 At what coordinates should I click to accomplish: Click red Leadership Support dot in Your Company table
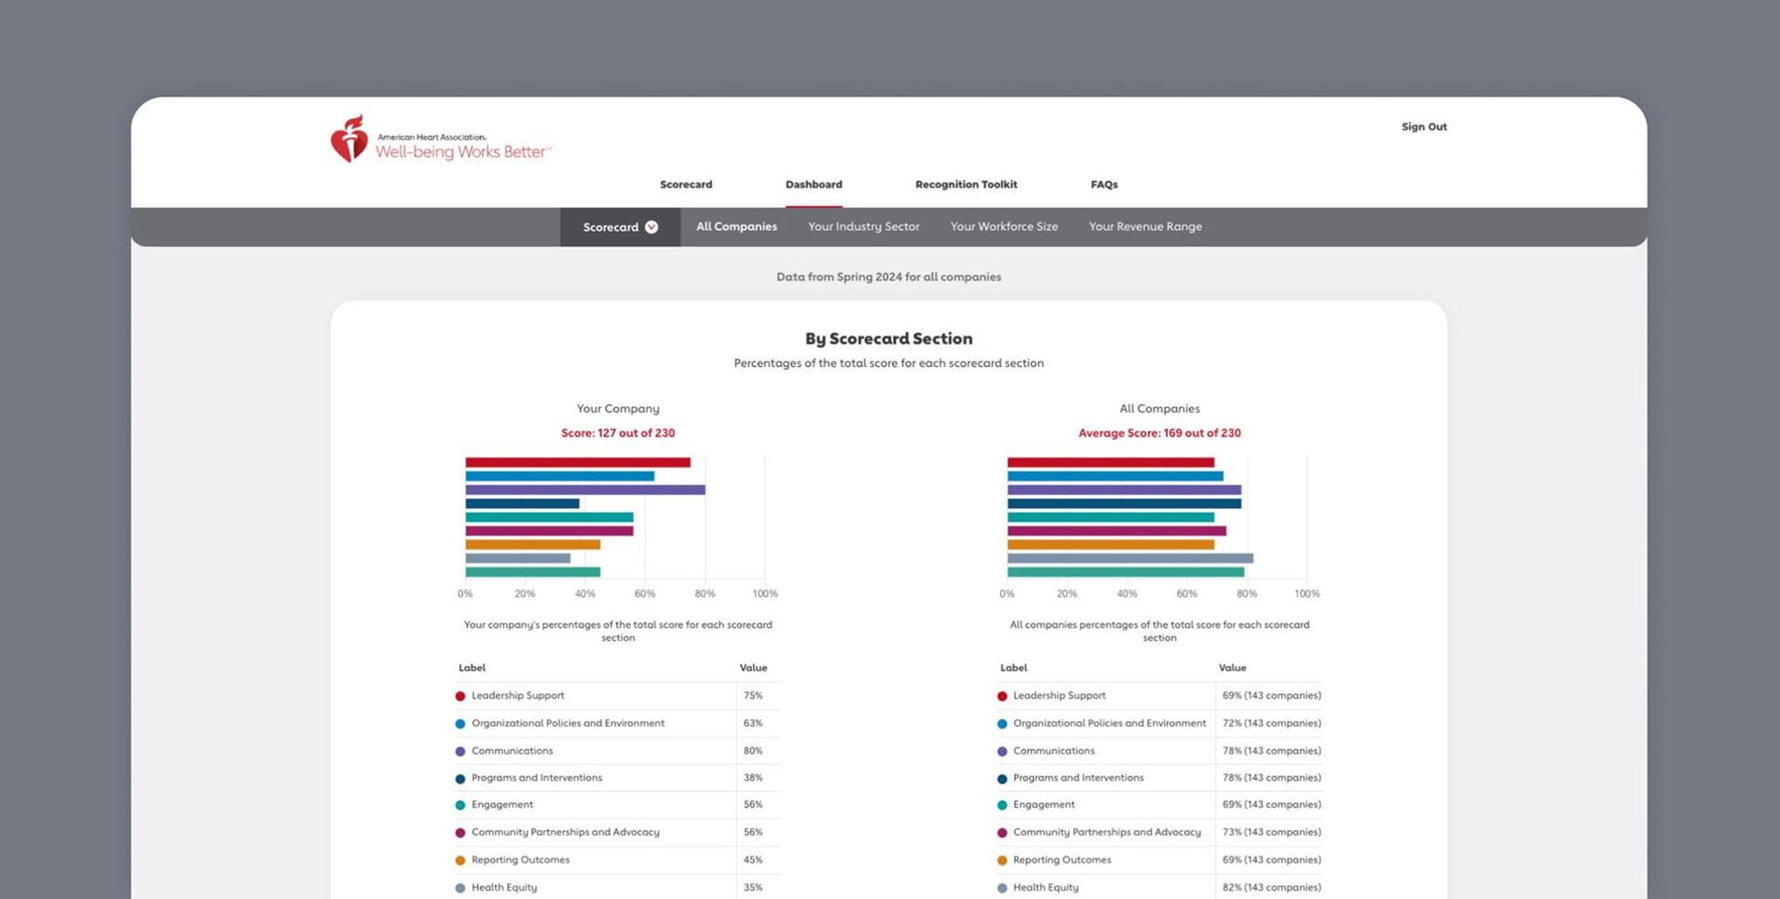click(459, 696)
